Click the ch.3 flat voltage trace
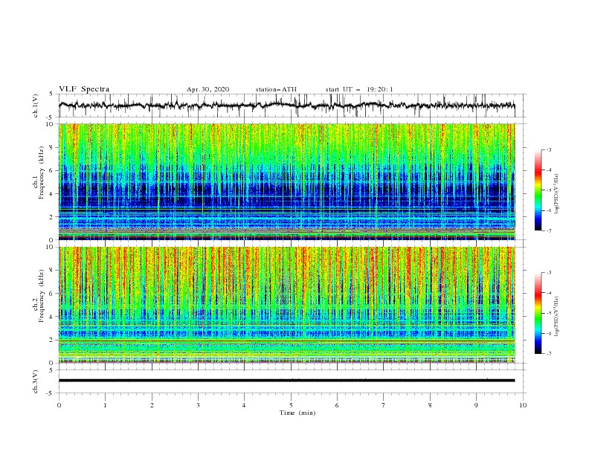The height and width of the screenshot is (455, 589). click(x=286, y=381)
